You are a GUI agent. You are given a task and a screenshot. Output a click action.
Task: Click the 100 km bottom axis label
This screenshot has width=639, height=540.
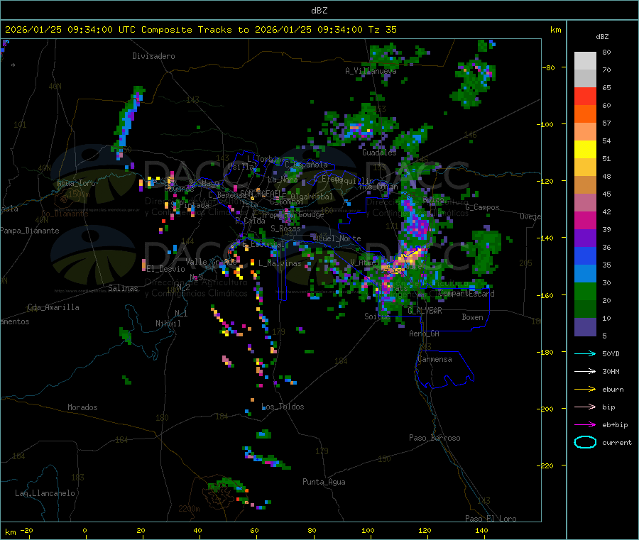pos(368,530)
